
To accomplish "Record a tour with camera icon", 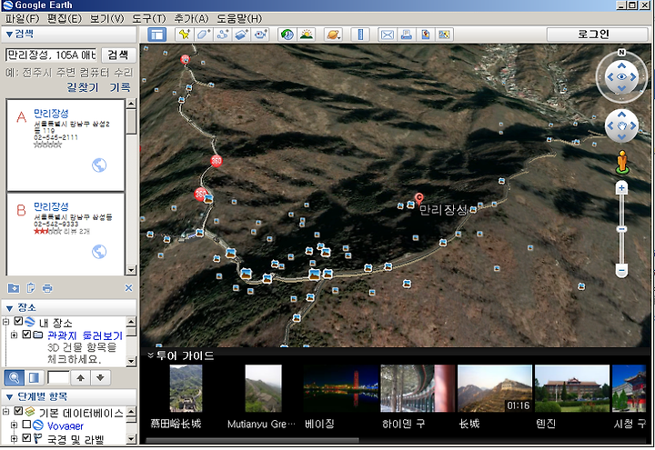I will pos(261,35).
